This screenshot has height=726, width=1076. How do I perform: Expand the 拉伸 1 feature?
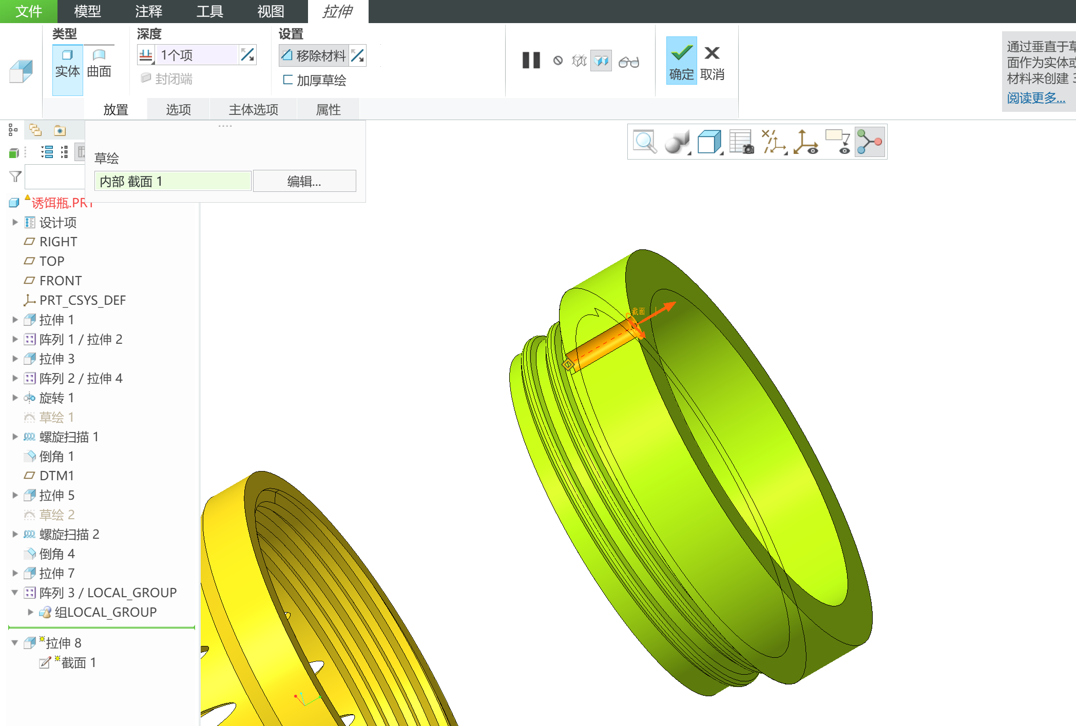(x=15, y=320)
